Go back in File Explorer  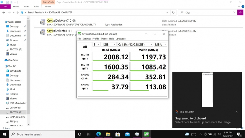point(3,12)
